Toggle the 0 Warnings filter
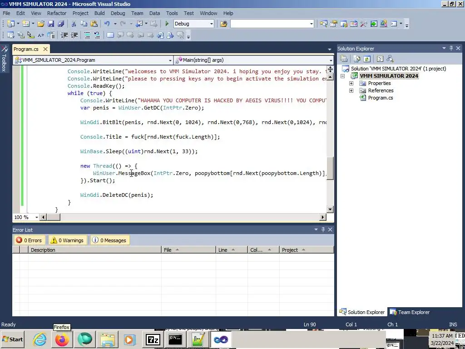465x349 pixels. click(x=67, y=240)
